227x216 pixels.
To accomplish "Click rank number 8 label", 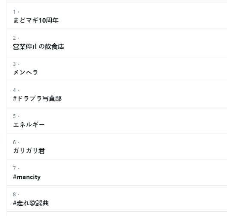I will [15, 195].
